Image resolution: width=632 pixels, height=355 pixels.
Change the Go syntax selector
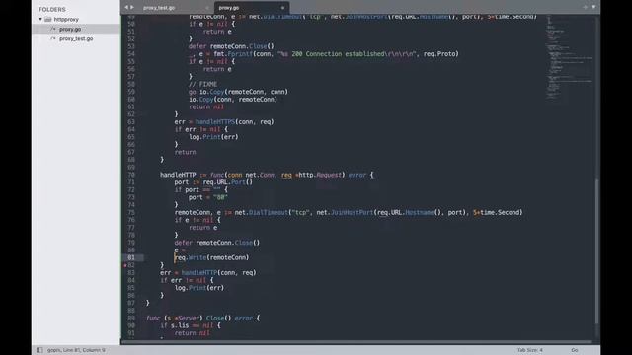tap(575, 350)
